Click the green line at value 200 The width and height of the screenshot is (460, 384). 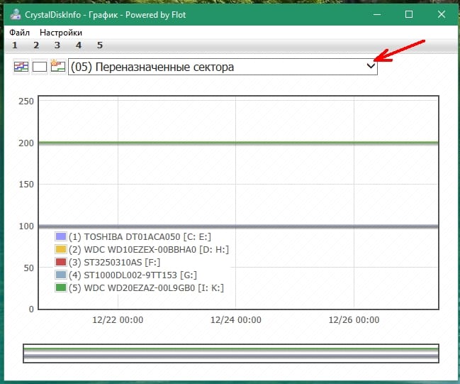coord(239,143)
